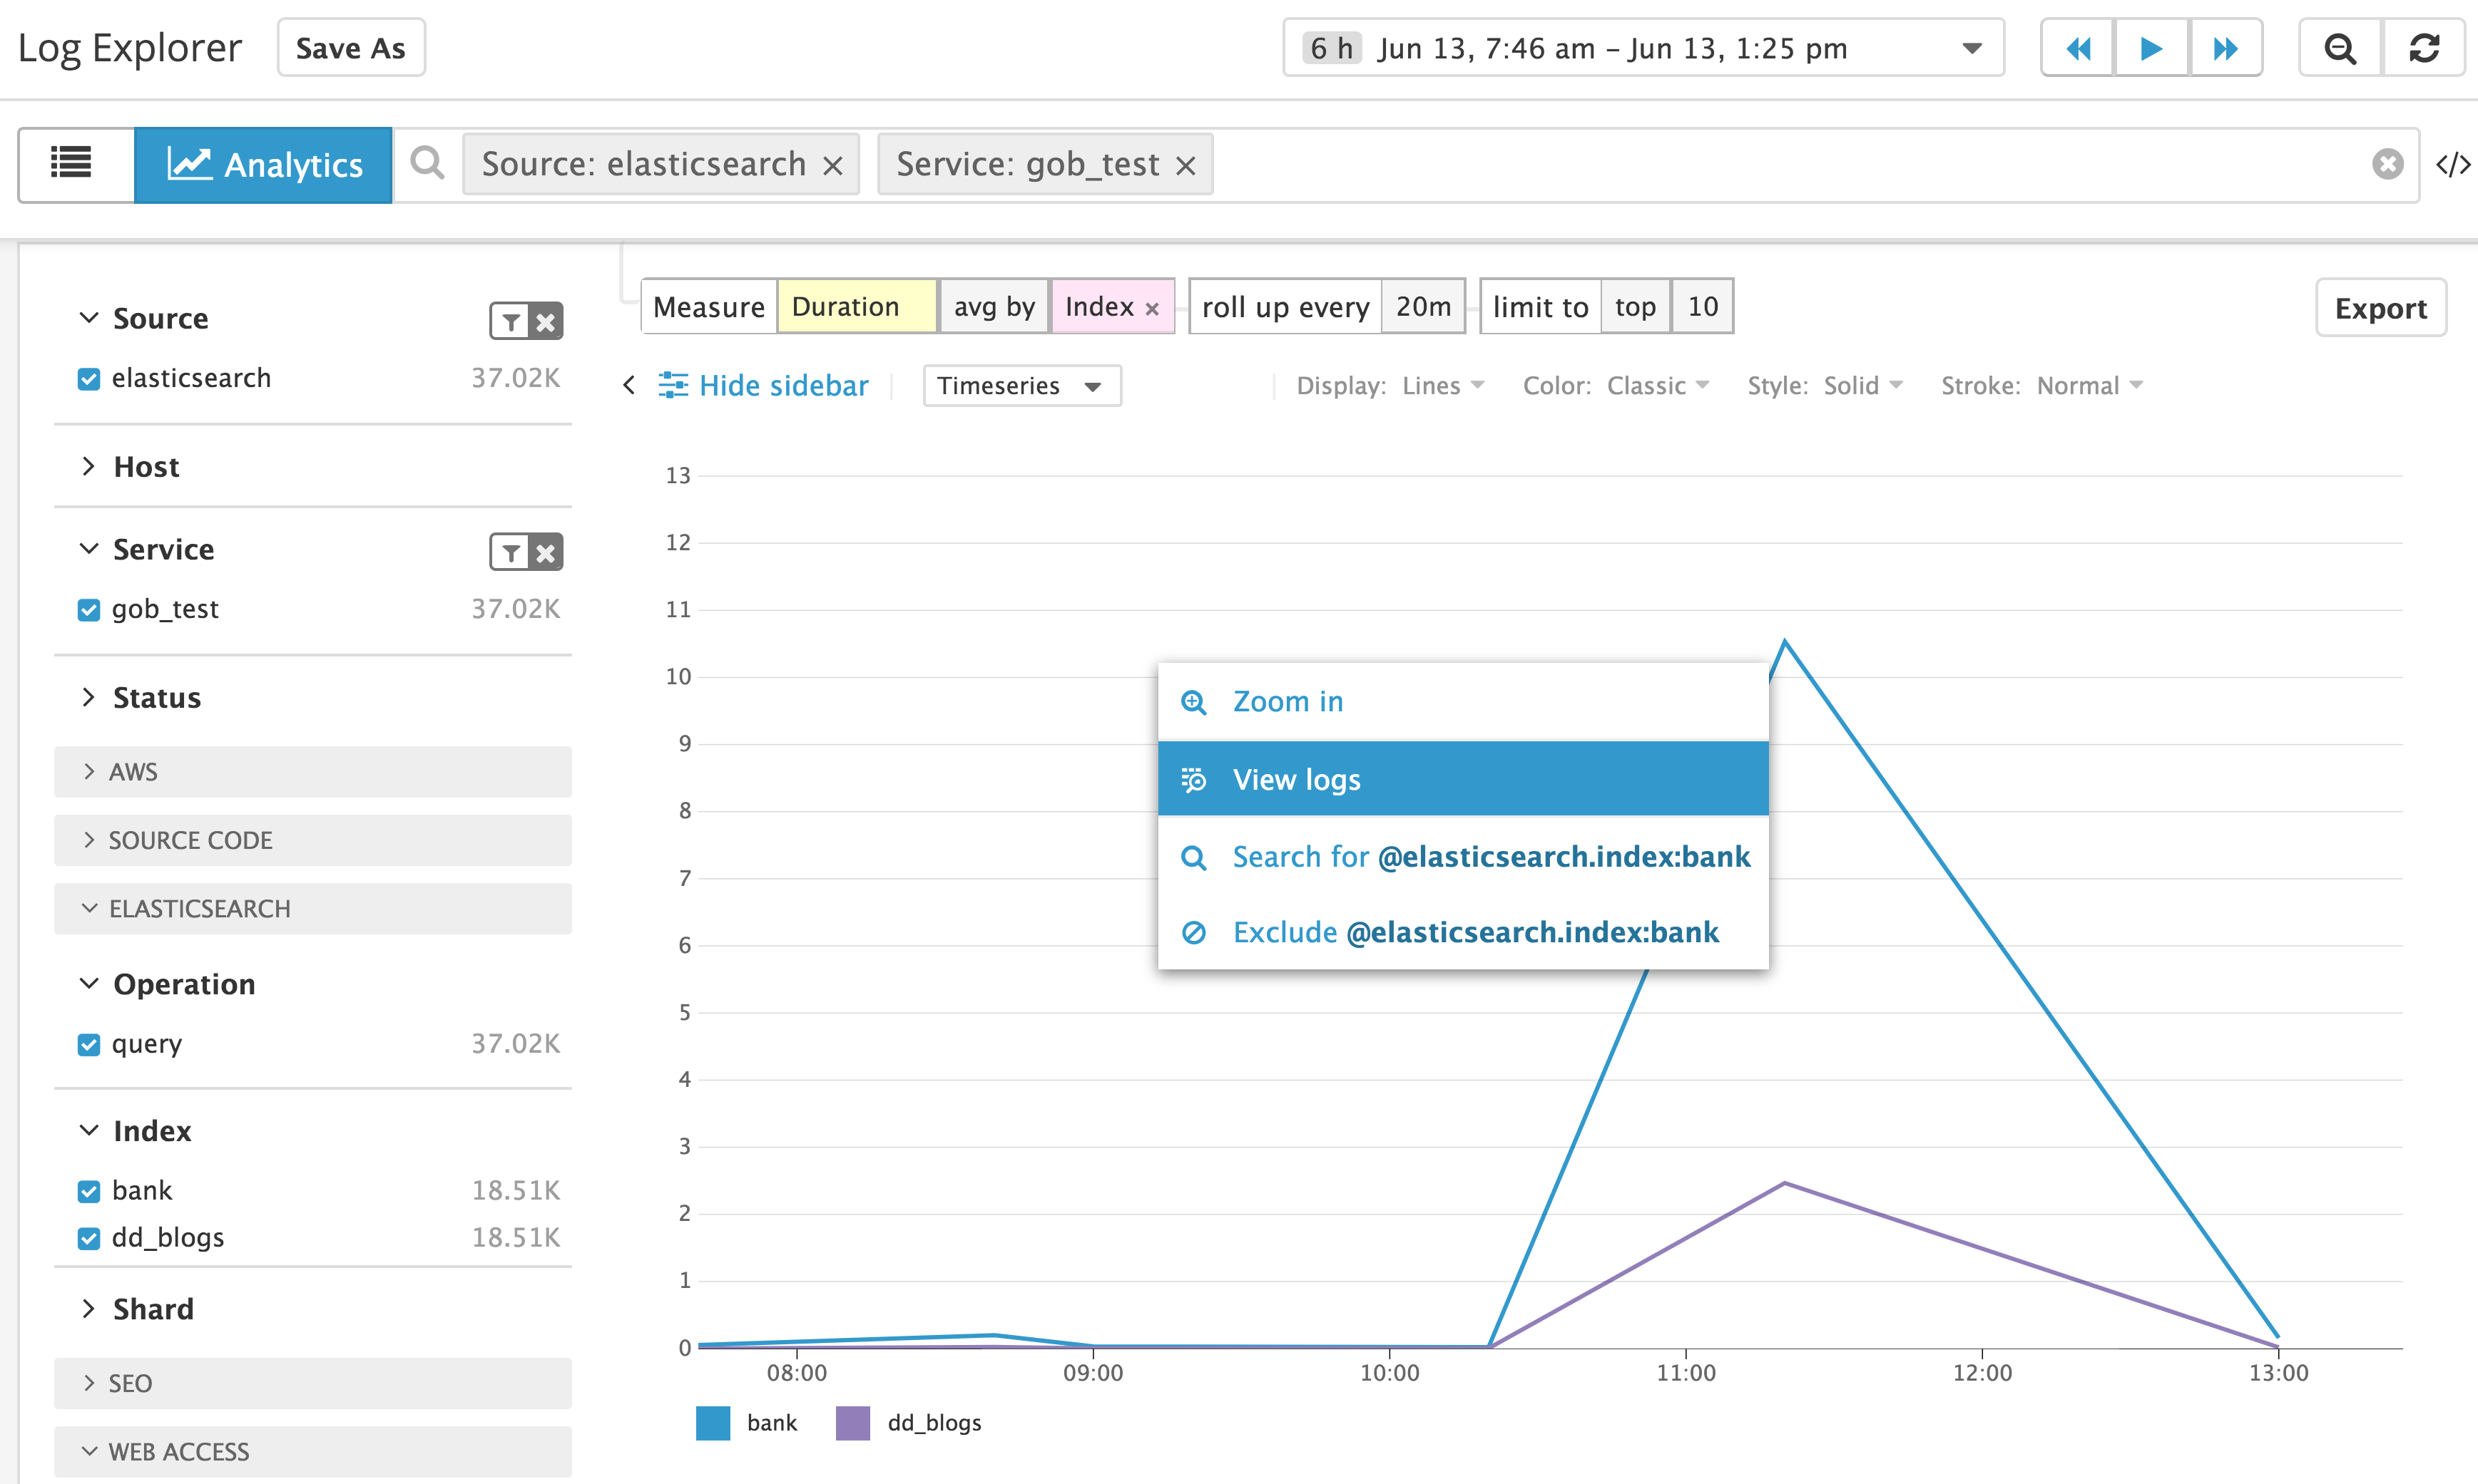Uncheck the bank index checkbox

pyautogui.click(x=88, y=1190)
